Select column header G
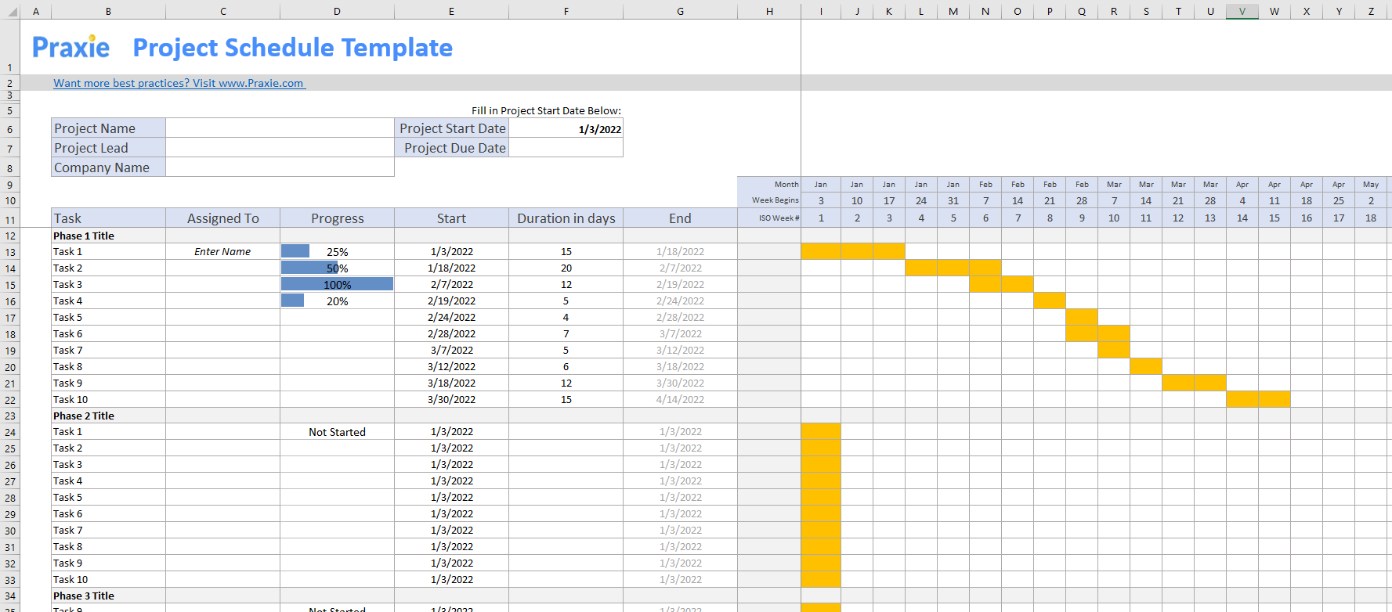Screen dimensions: 1392x612 pos(680,11)
